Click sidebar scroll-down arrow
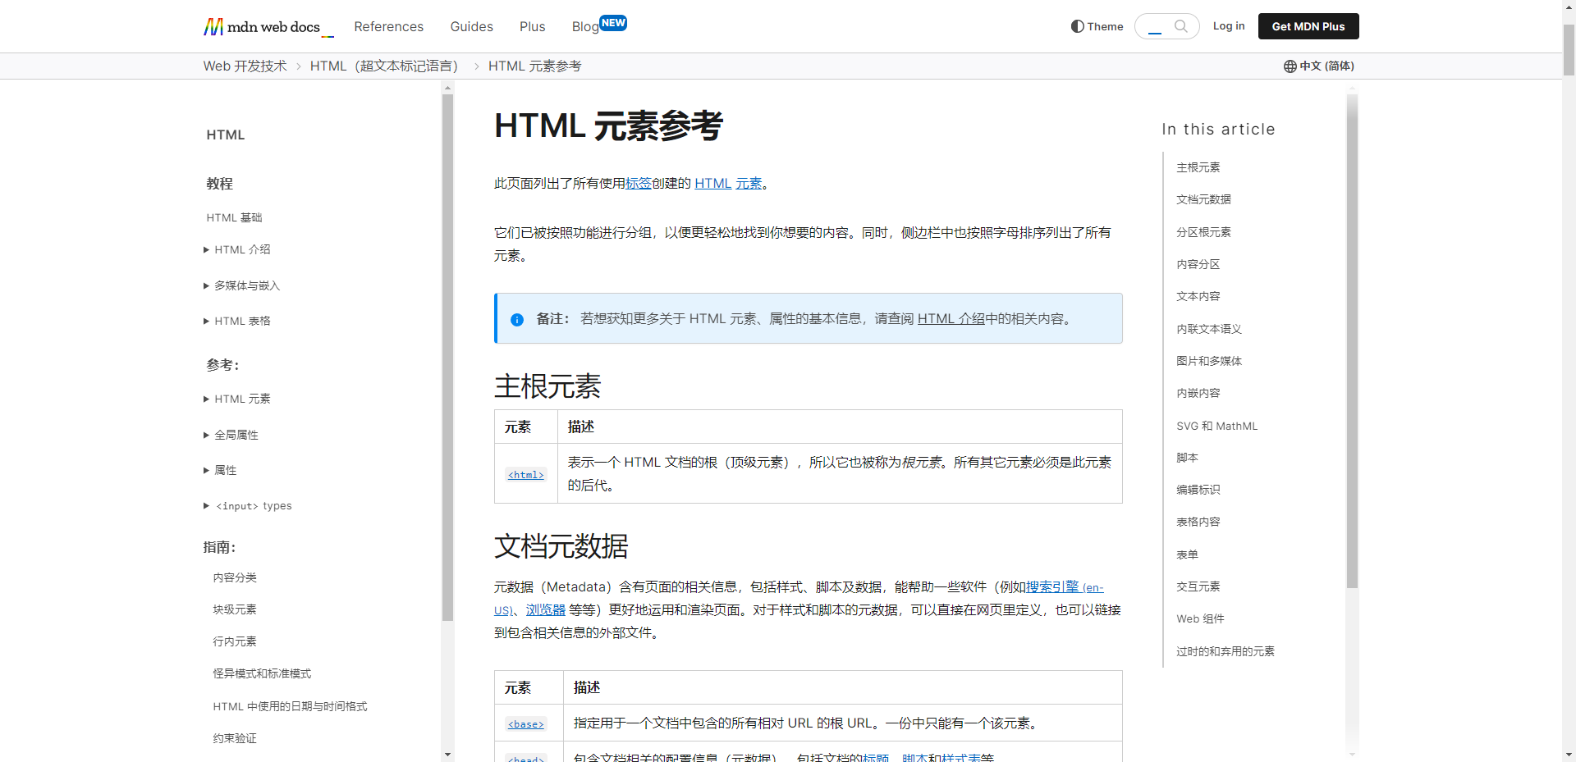The image size is (1576, 762). click(x=447, y=754)
